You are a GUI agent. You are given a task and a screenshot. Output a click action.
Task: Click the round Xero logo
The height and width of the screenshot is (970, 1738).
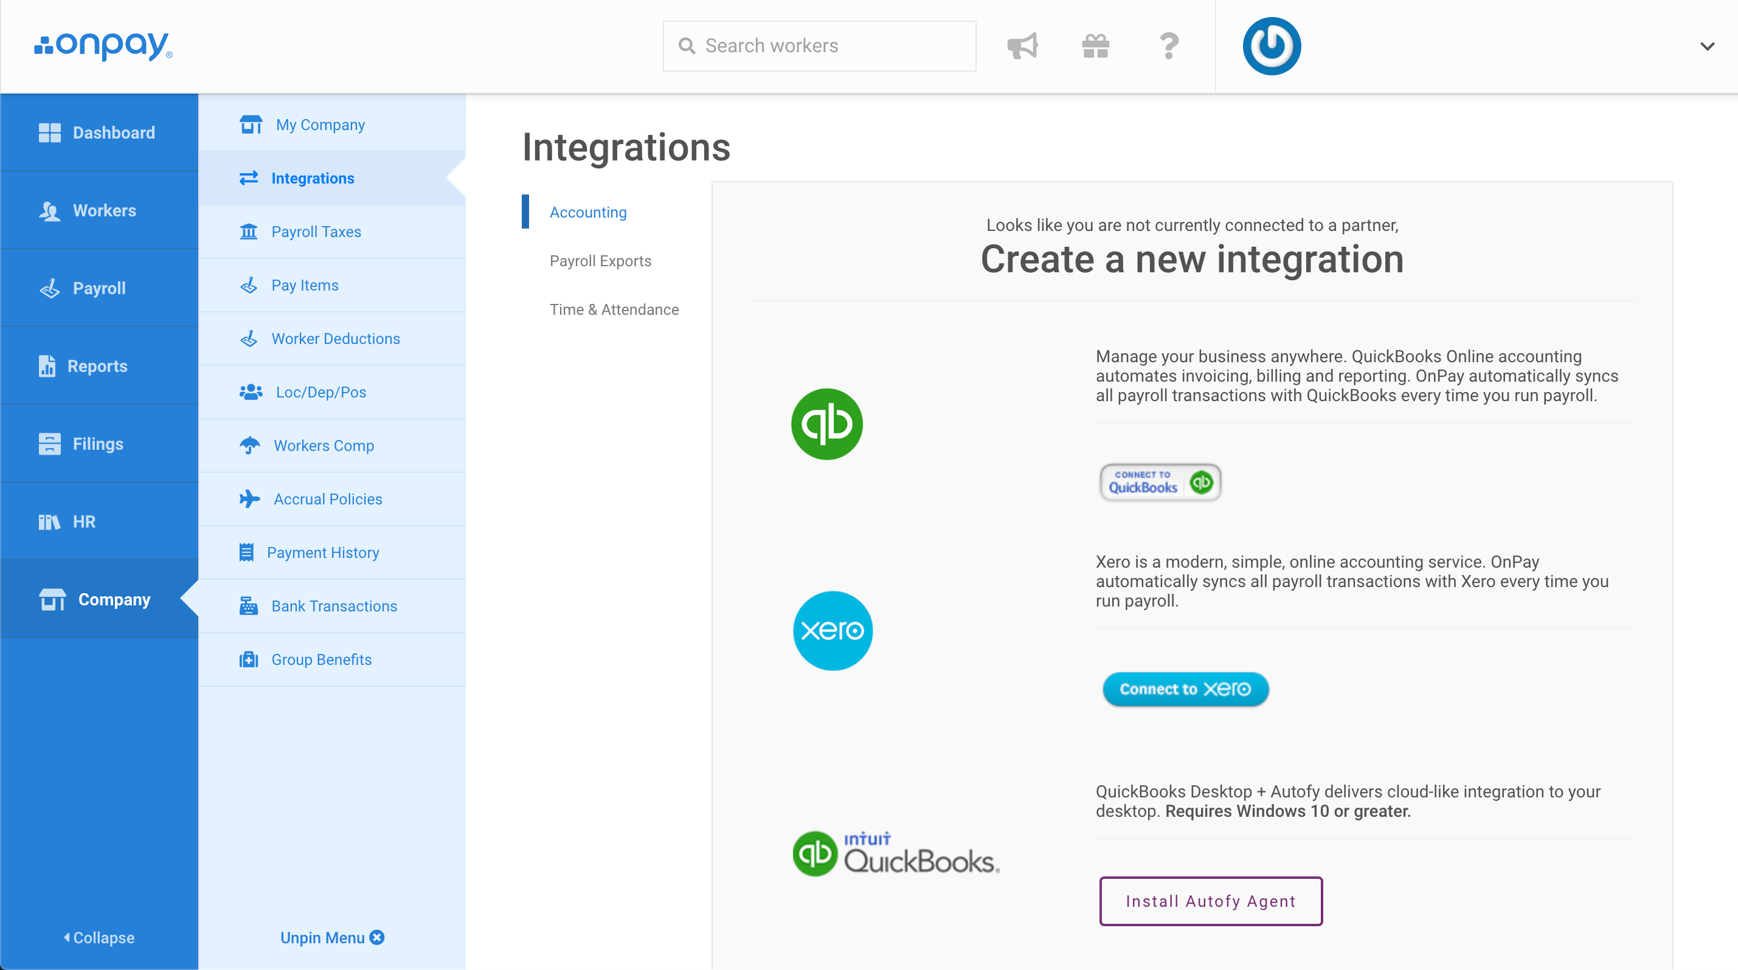tap(833, 630)
